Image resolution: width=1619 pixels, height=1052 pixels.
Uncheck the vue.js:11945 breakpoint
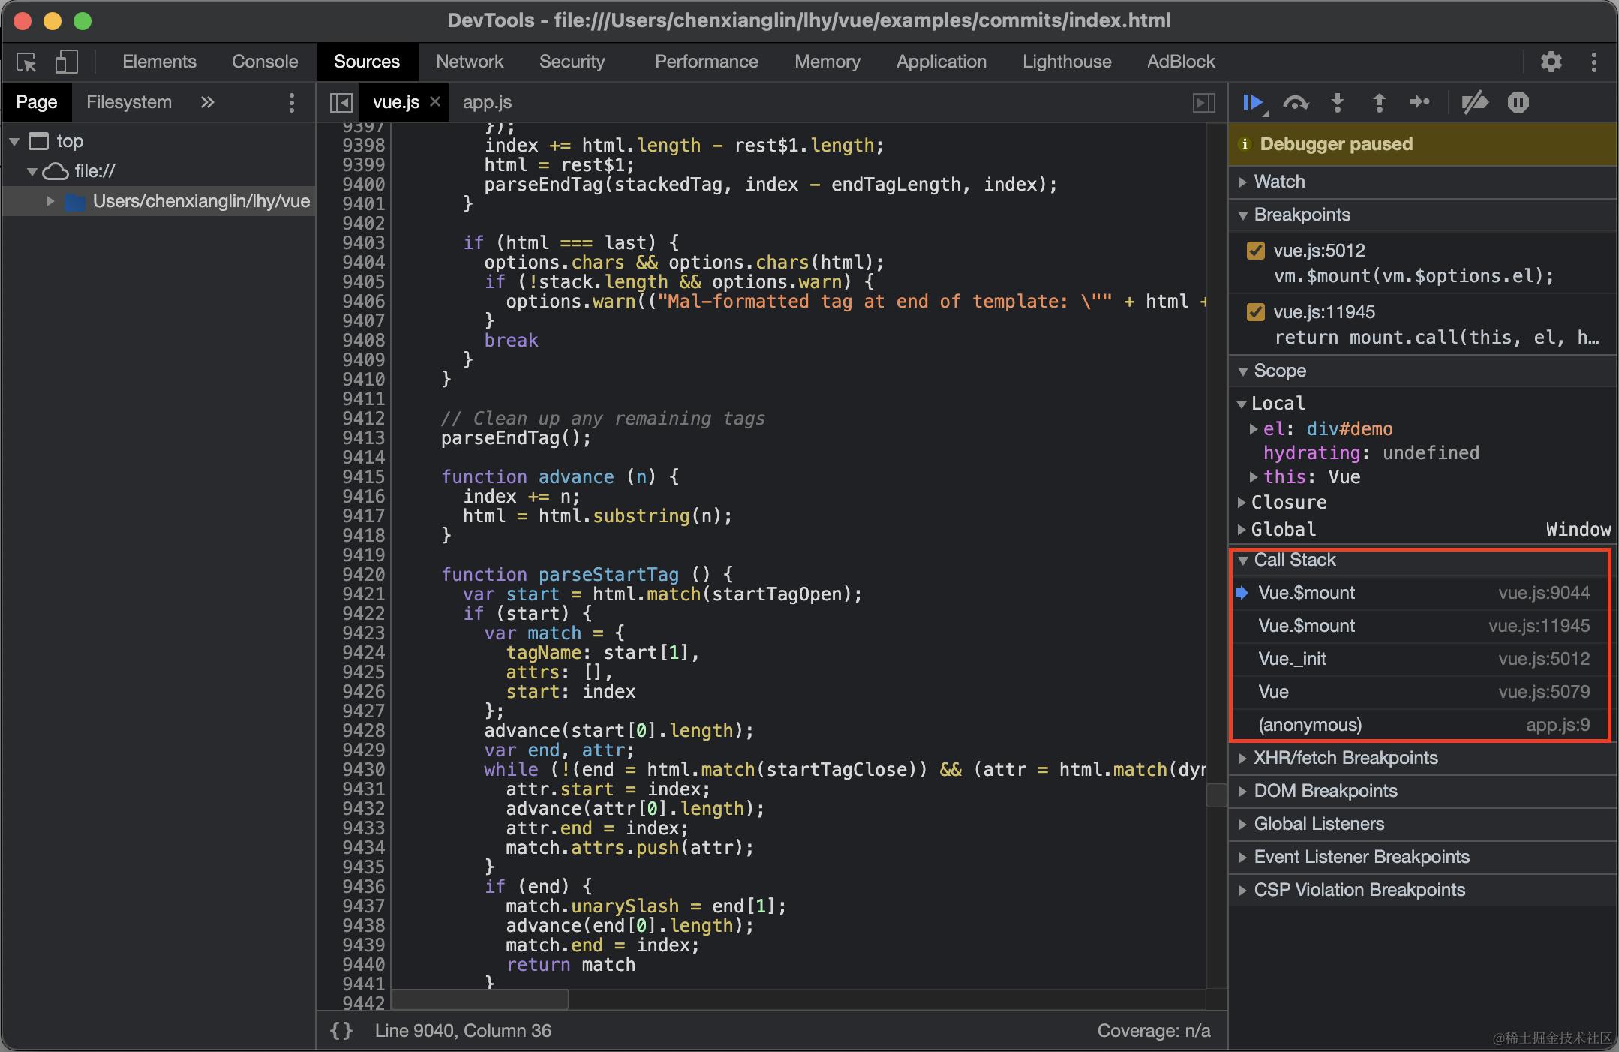1255,312
